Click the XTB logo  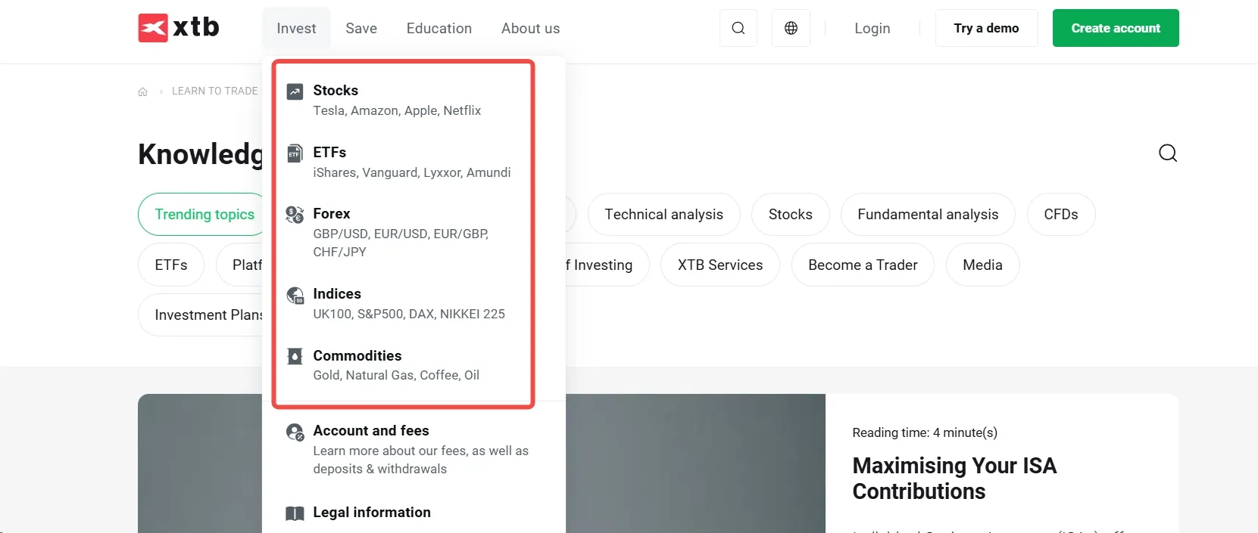point(179,28)
